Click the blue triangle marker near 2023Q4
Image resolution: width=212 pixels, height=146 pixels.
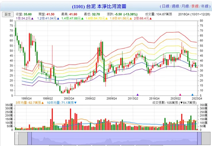tap(193, 95)
